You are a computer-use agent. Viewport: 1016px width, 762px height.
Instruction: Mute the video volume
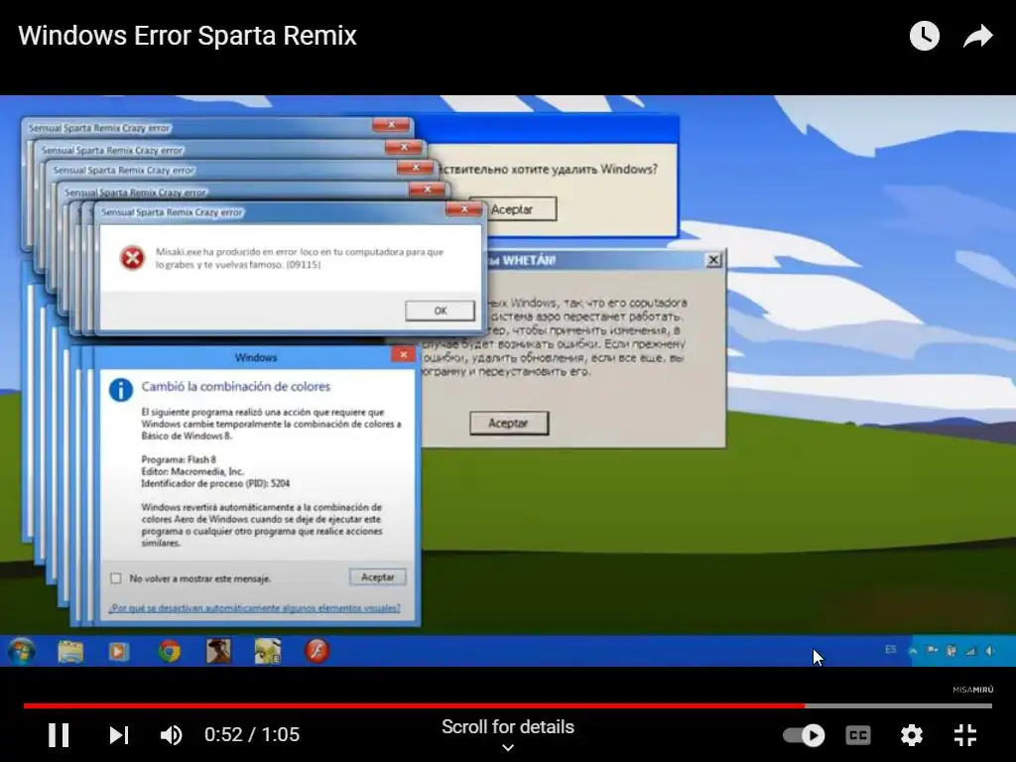pos(171,735)
